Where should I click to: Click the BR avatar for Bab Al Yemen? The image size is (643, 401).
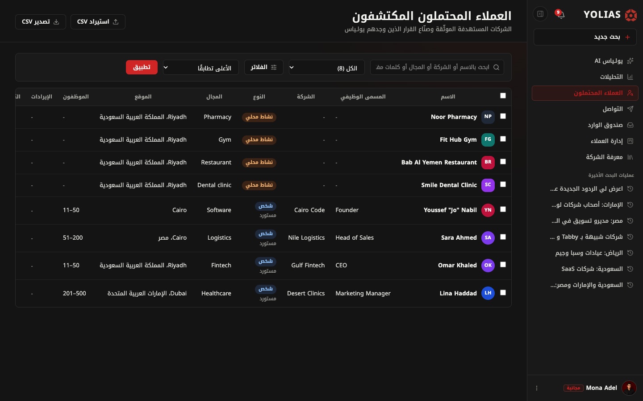488,162
